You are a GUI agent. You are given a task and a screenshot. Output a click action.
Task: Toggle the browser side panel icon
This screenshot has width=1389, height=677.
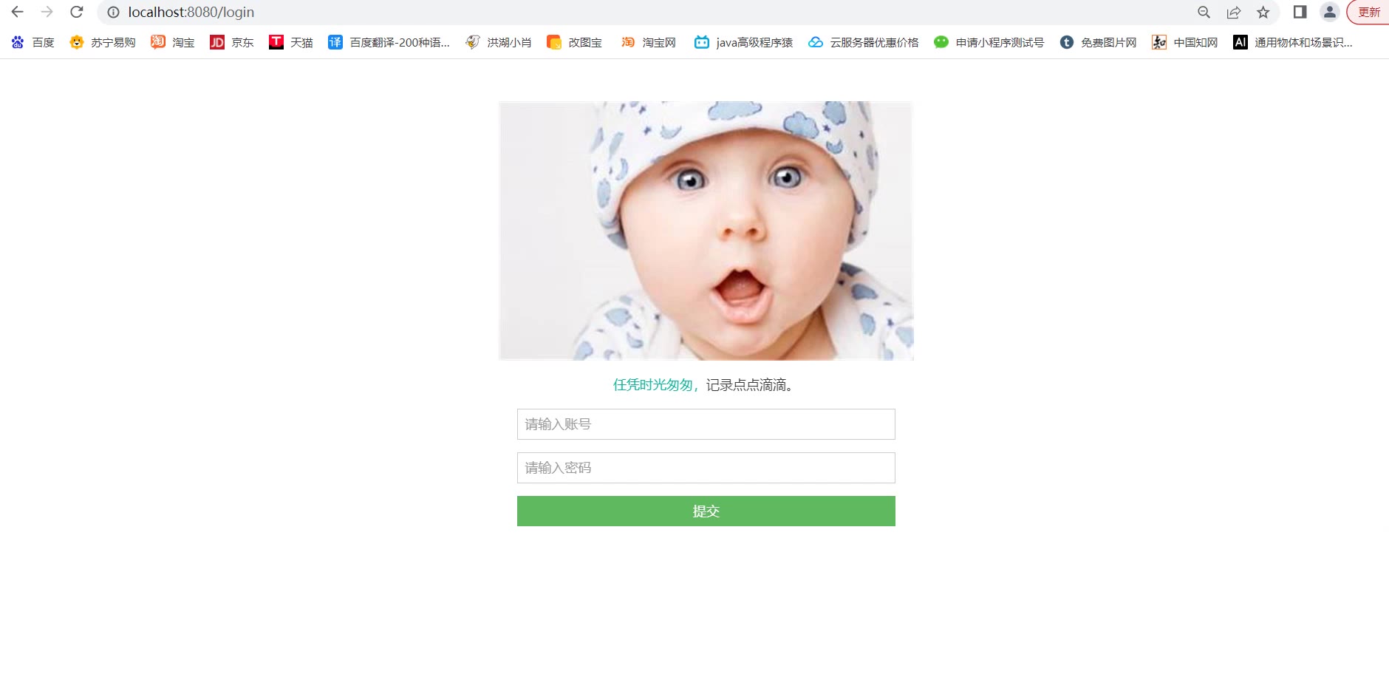point(1300,12)
